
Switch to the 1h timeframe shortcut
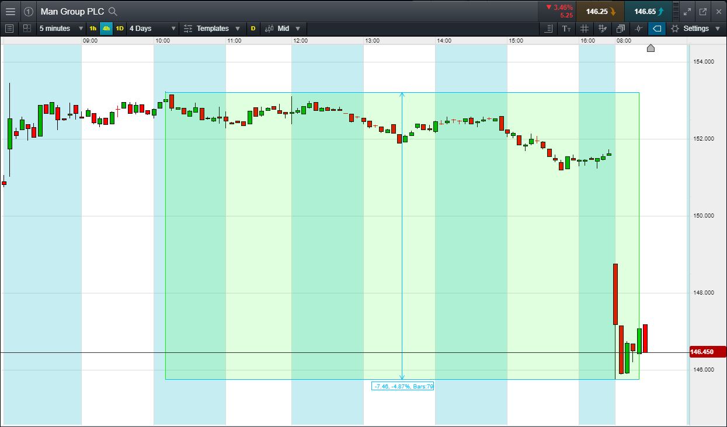pos(93,28)
